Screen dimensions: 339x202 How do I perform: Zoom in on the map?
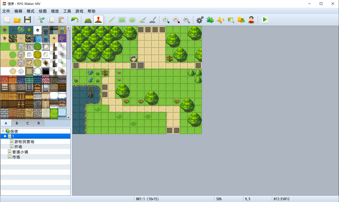(166, 20)
